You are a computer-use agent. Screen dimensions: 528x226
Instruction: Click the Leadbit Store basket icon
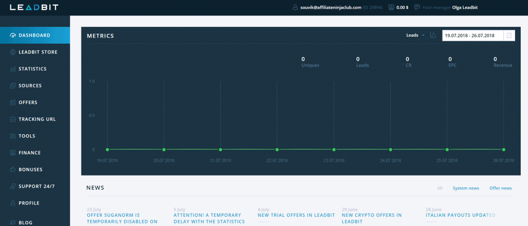pyautogui.click(x=13, y=52)
